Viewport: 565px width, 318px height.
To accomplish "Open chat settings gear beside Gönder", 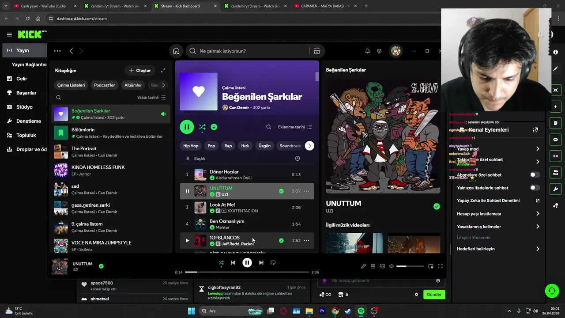I will (416, 295).
